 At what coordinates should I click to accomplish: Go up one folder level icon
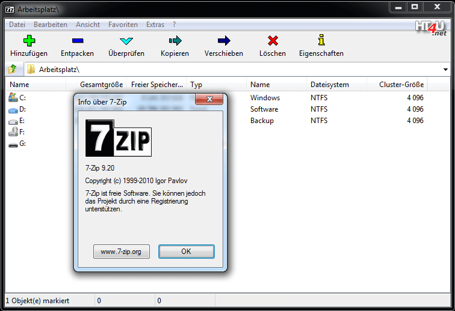[13, 70]
